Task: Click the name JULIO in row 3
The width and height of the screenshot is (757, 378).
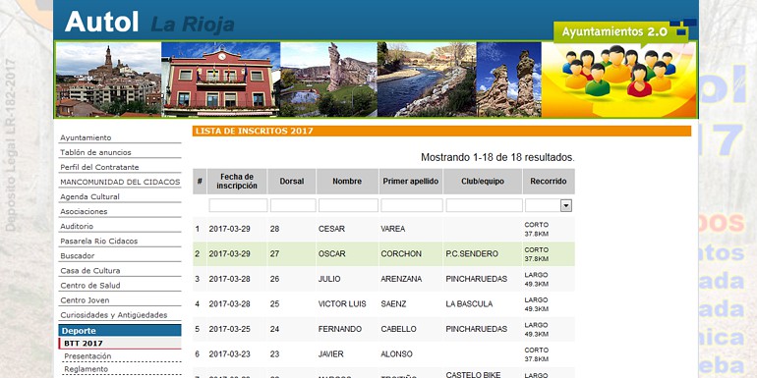Action: coord(329,279)
